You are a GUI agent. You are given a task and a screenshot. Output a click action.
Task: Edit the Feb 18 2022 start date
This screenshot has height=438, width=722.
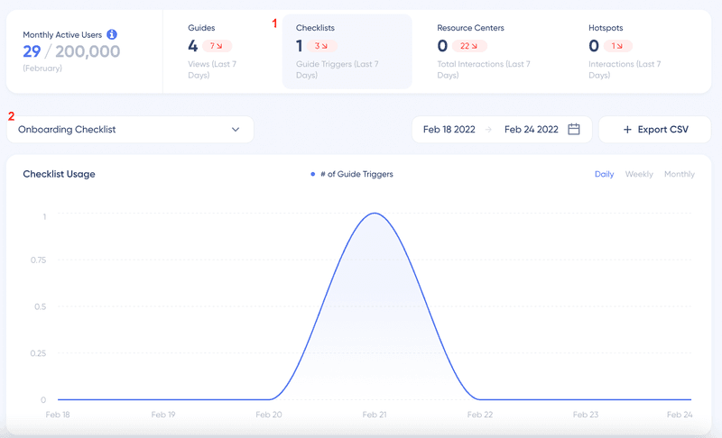coord(449,130)
